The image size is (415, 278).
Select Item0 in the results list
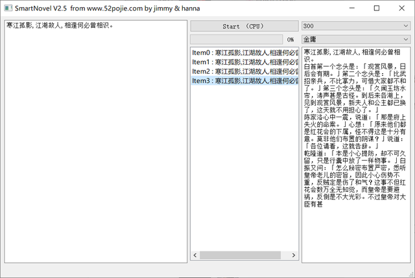pyautogui.click(x=244, y=52)
